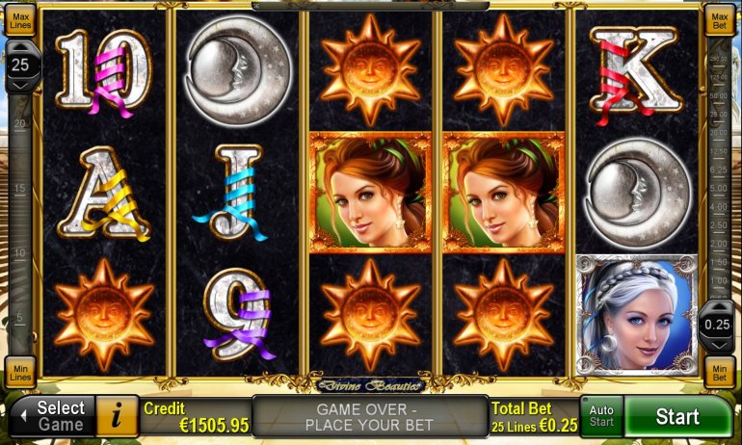
Task: Choose Max Bet
Action: [x=719, y=21]
